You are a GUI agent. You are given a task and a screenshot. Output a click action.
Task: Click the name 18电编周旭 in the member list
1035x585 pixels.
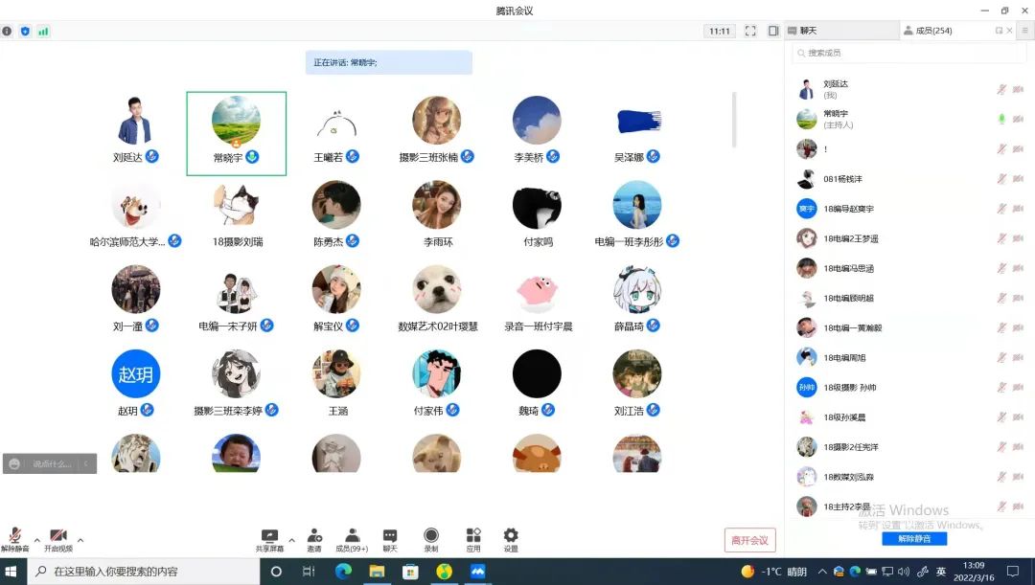(844, 357)
